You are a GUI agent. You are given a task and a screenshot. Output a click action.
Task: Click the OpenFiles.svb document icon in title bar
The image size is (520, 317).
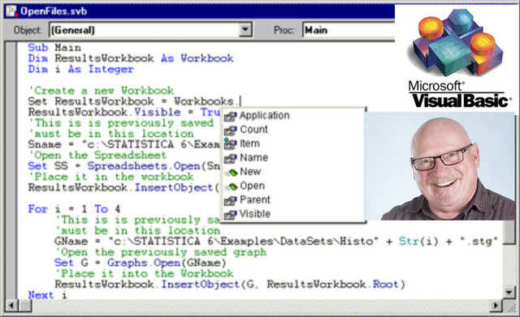click(11, 11)
